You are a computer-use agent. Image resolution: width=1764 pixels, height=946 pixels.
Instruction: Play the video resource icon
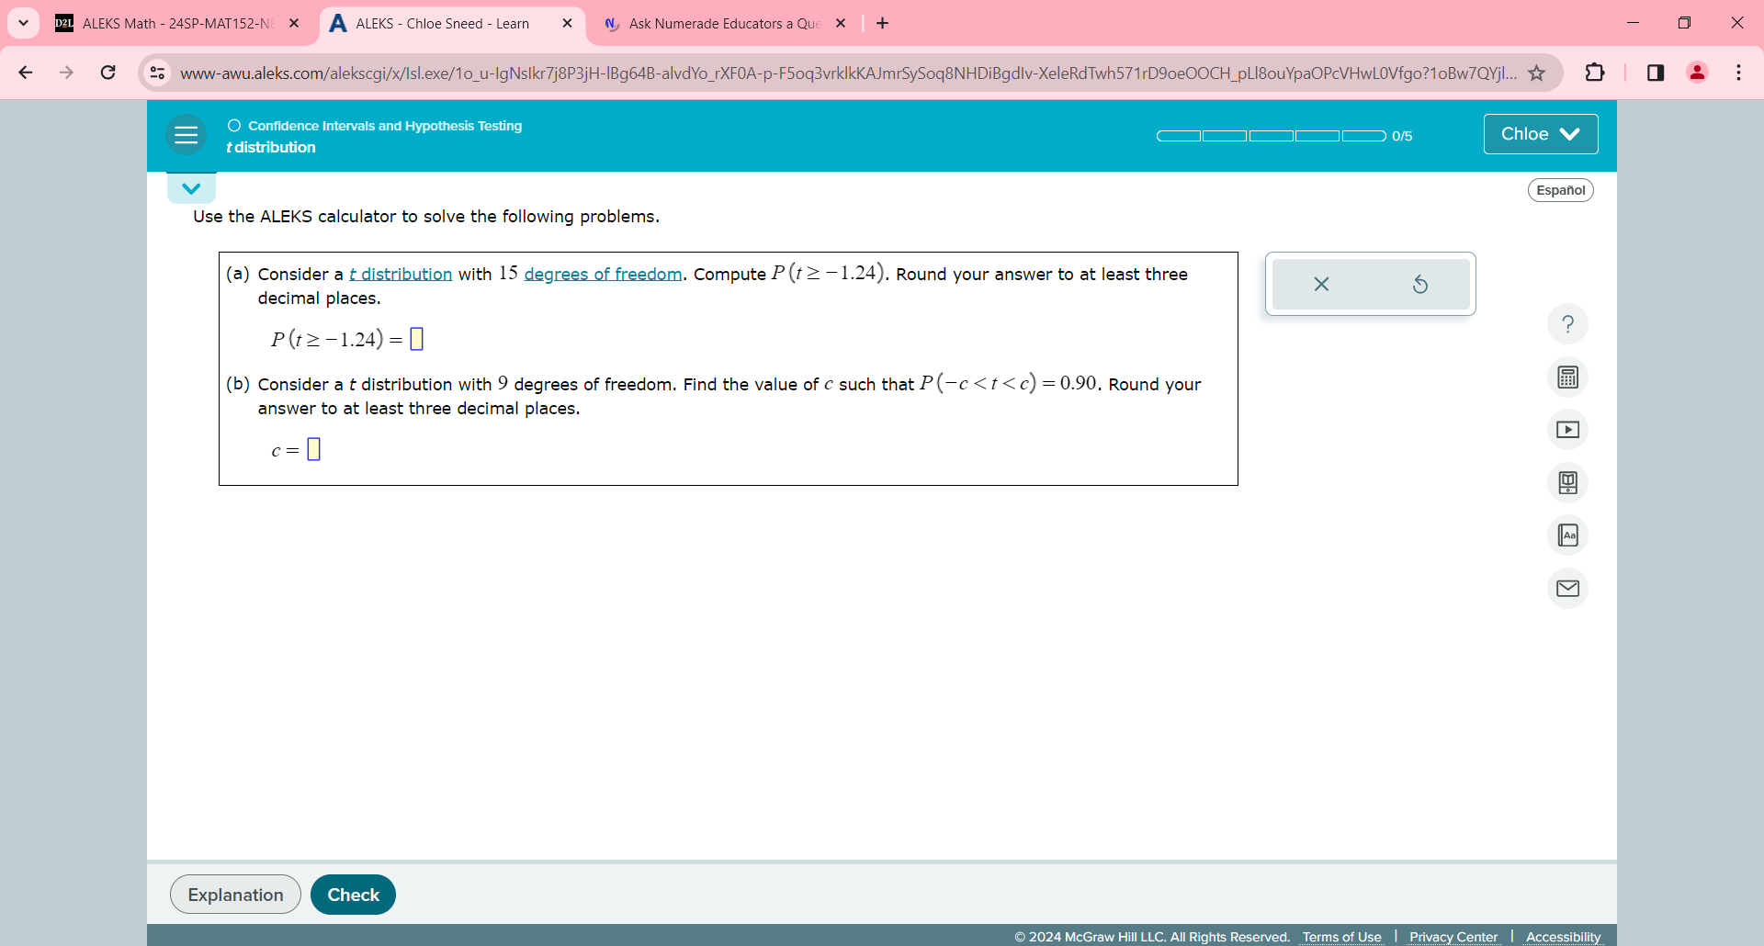(x=1567, y=430)
